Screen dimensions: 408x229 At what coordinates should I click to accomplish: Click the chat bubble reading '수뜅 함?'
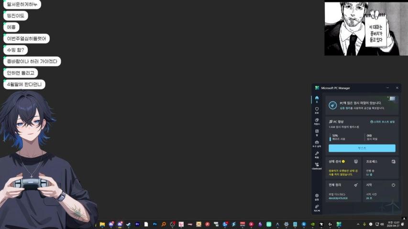pyautogui.click(x=16, y=50)
